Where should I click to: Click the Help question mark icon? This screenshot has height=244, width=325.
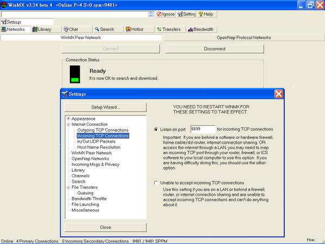tap(200, 14)
